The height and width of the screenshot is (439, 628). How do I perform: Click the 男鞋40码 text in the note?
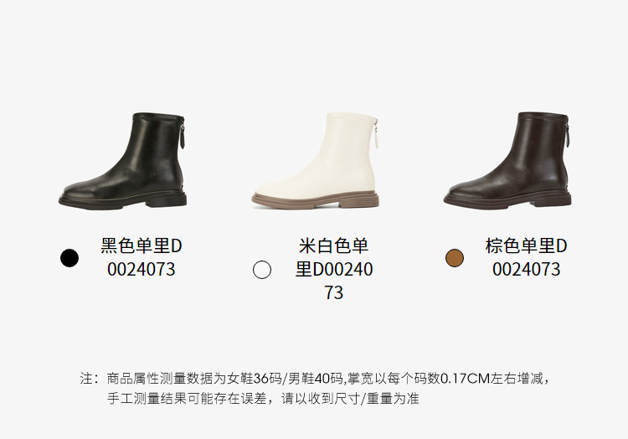pyautogui.click(x=315, y=378)
